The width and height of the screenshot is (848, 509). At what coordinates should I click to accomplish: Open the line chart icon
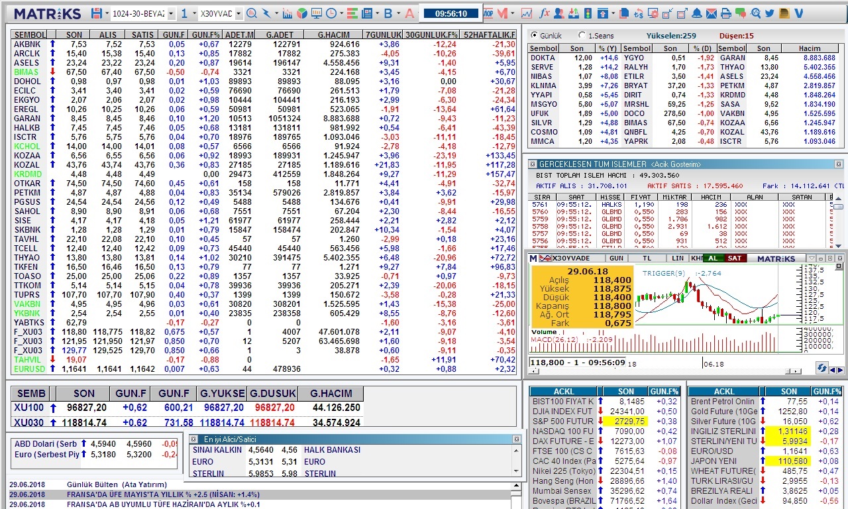(527, 13)
